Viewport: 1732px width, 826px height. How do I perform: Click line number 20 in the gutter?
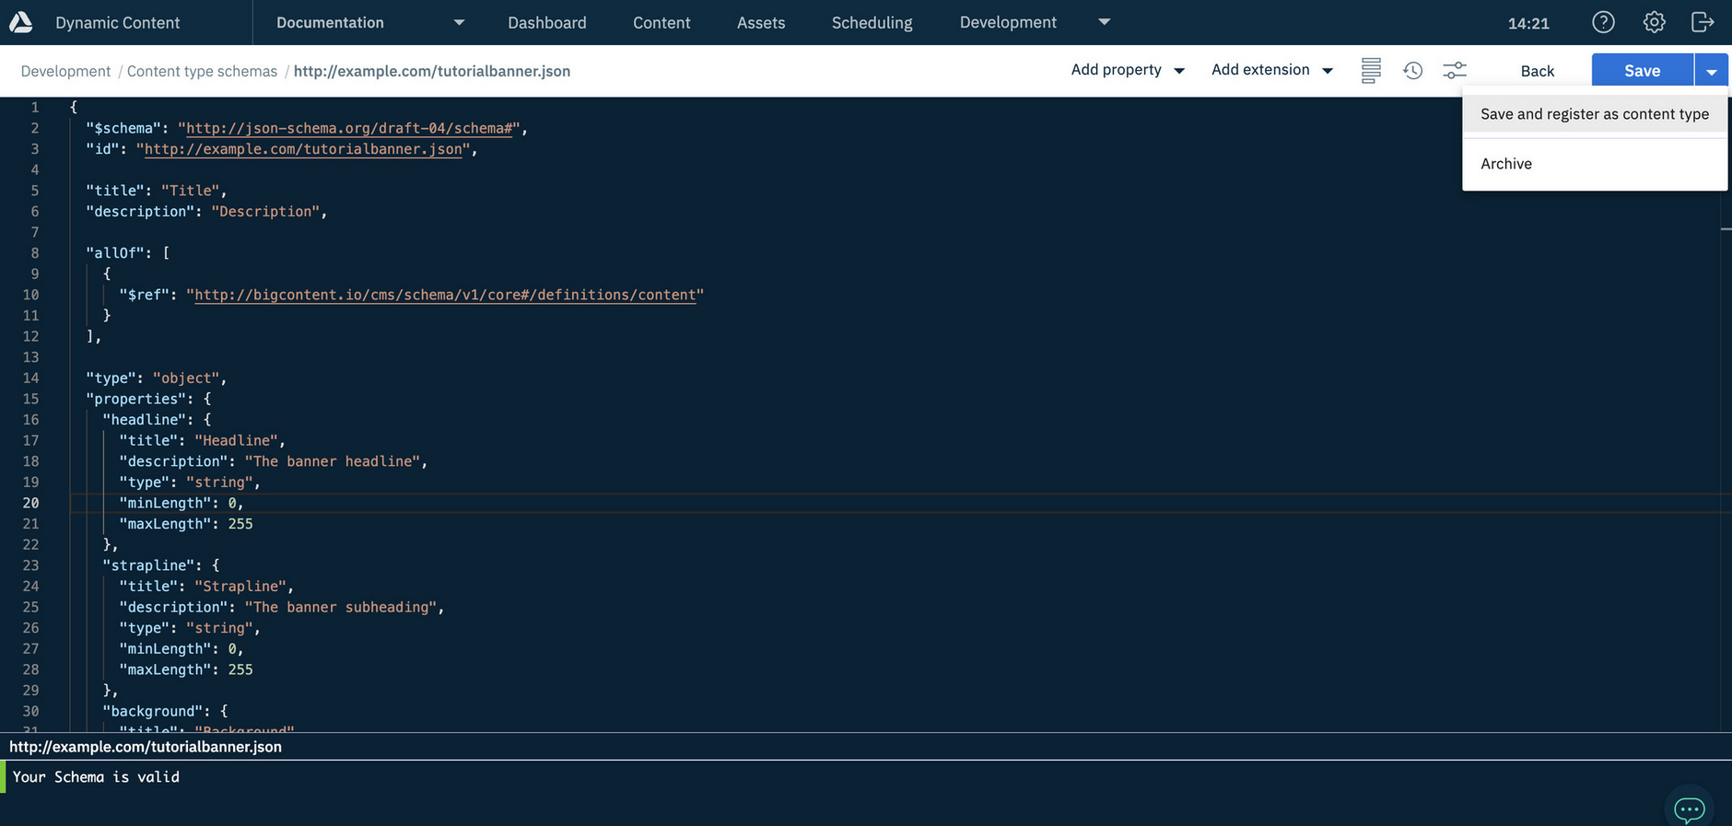tap(31, 503)
